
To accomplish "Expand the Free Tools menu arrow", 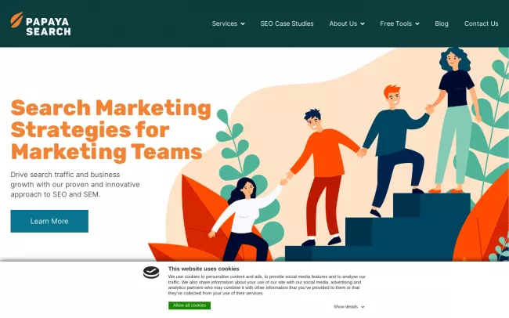I will (x=417, y=23).
